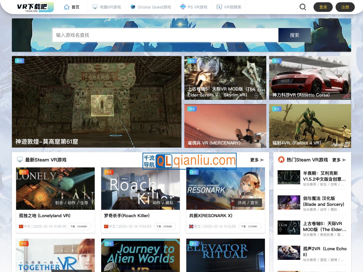Click the home icon beside 首页
The height and width of the screenshot is (272, 363).
[x=67, y=7]
